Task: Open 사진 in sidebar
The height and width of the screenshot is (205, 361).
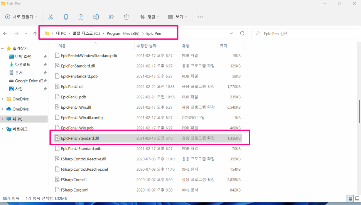Action: 19,89
